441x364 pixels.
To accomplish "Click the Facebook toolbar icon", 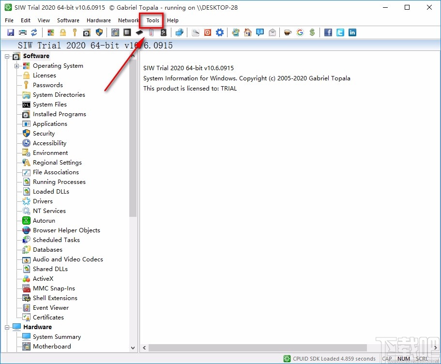I will click(x=328, y=32).
